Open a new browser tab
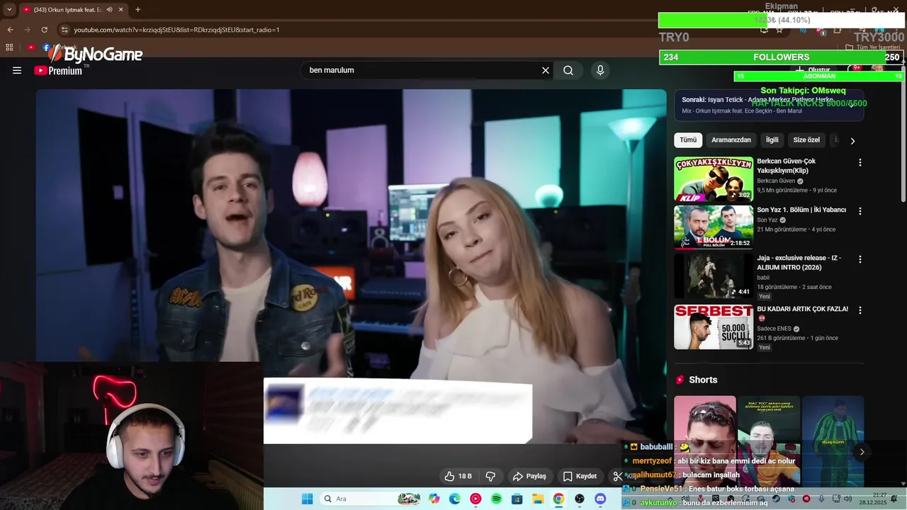Image resolution: width=907 pixels, height=510 pixels. (137, 10)
